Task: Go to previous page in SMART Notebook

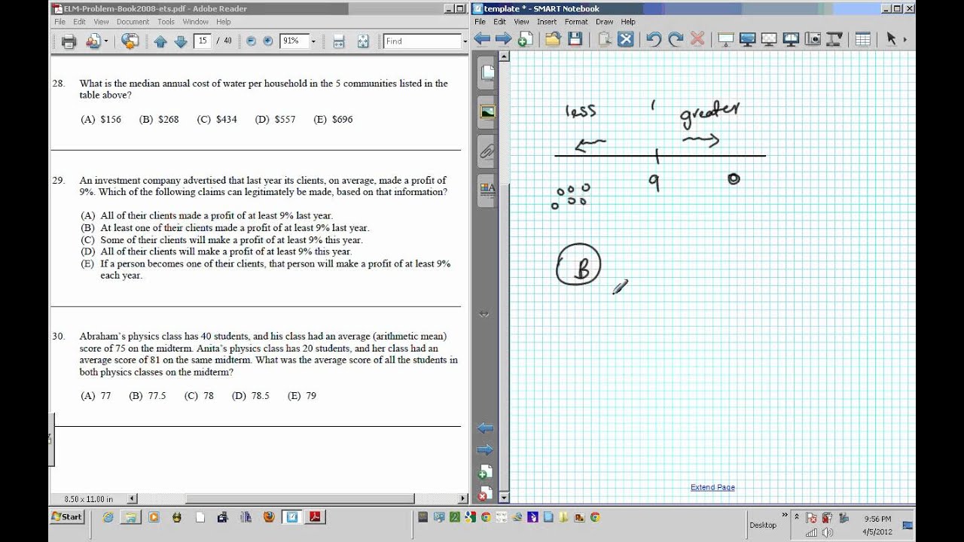Action: click(482, 39)
